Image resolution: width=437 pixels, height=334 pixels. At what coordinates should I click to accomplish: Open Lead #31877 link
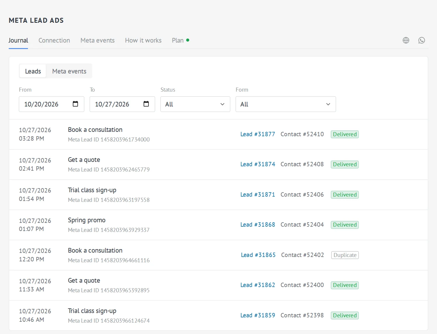[x=258, y=134]
